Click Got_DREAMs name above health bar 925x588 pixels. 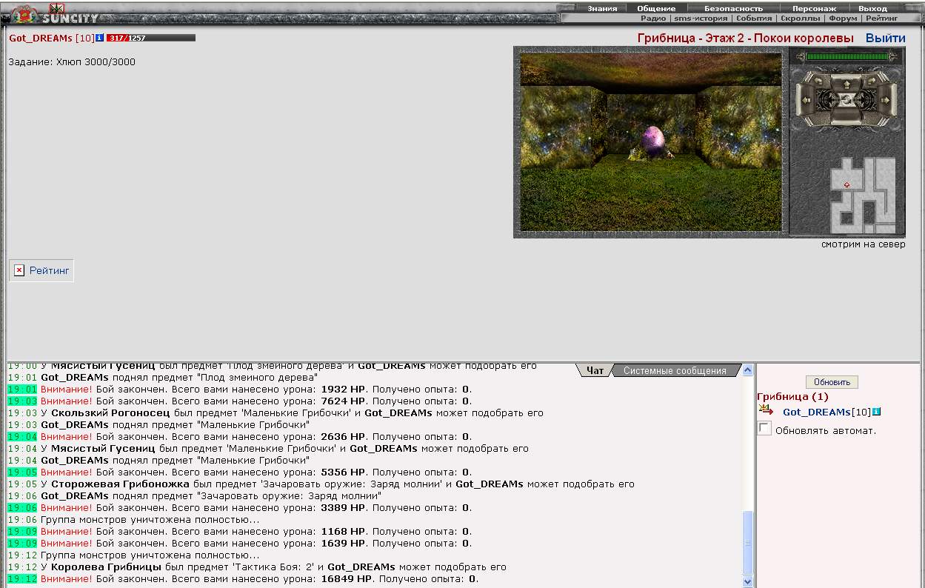tap(41, 38)
